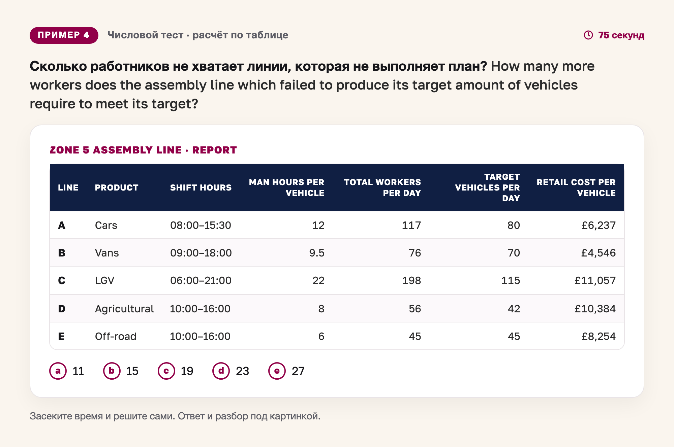Click the MAN HOURS PER VEHICLE header

tap(286, 187)
